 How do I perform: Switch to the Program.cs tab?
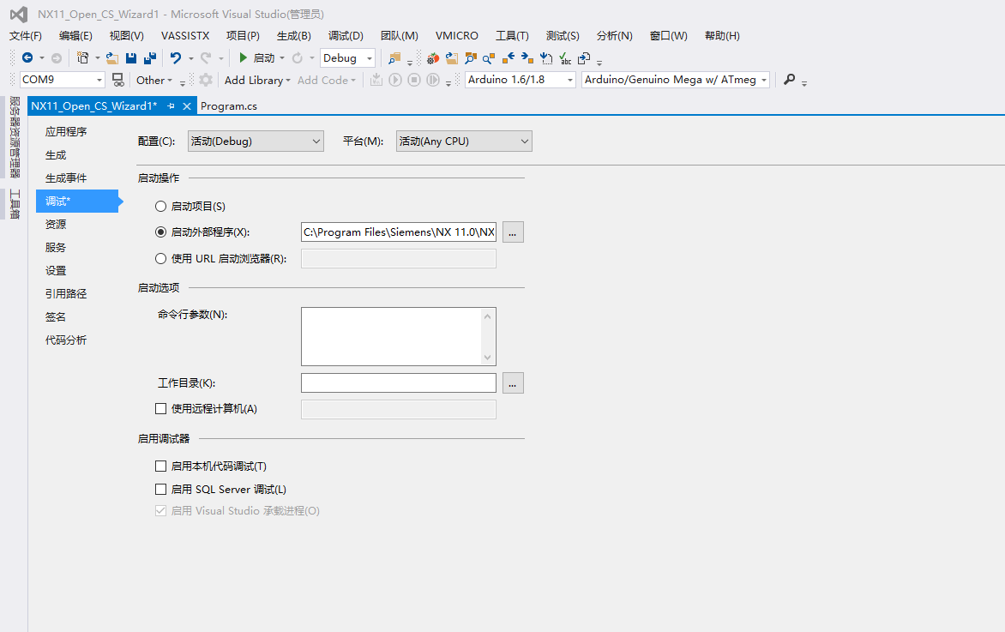point(228,105)
